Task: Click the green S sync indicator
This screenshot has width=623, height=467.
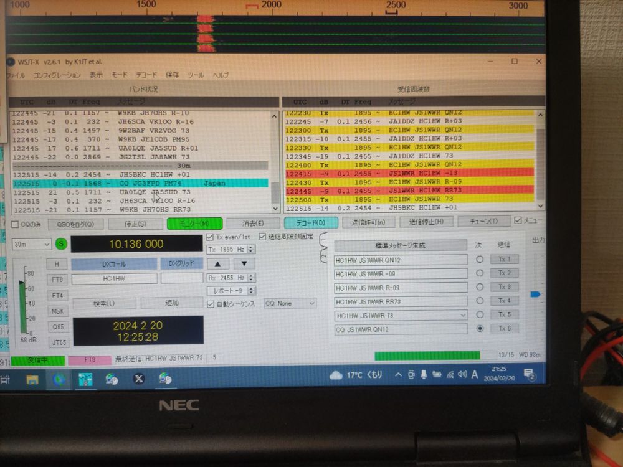Action: pos(61,244)
